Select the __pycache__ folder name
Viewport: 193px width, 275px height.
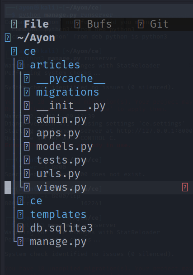point(71,78)
